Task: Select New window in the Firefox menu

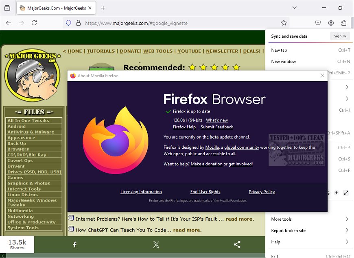Action: coord(310,61)
